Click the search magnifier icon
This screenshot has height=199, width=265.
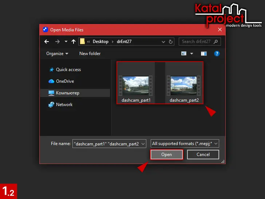click(x=216, y=42)
